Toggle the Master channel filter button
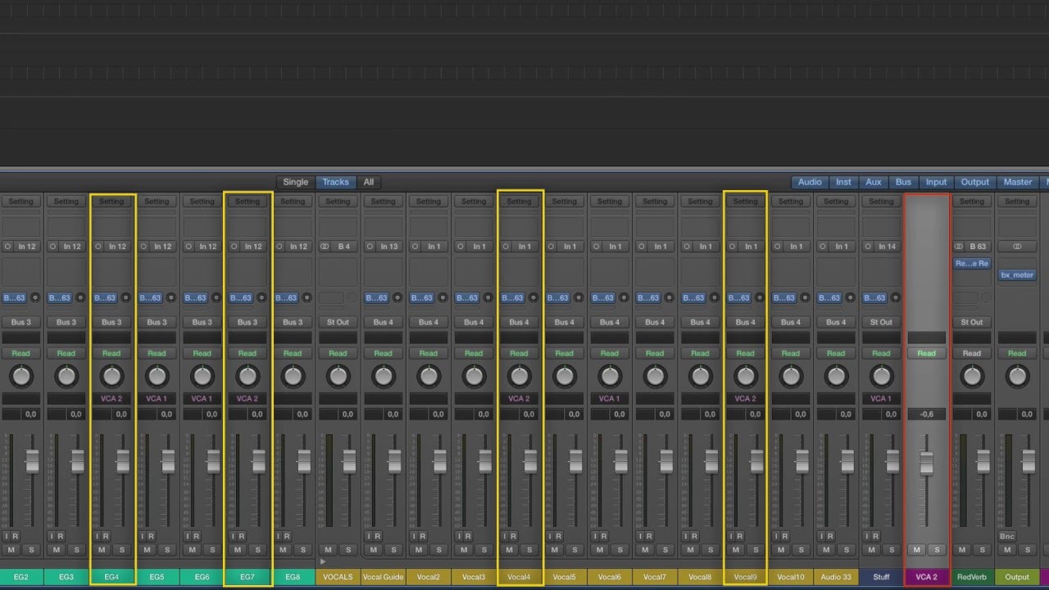 (1018, 182)
